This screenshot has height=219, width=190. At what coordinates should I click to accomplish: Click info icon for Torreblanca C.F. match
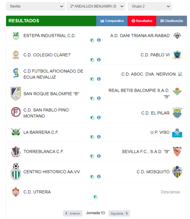click(x=99, y=156)
